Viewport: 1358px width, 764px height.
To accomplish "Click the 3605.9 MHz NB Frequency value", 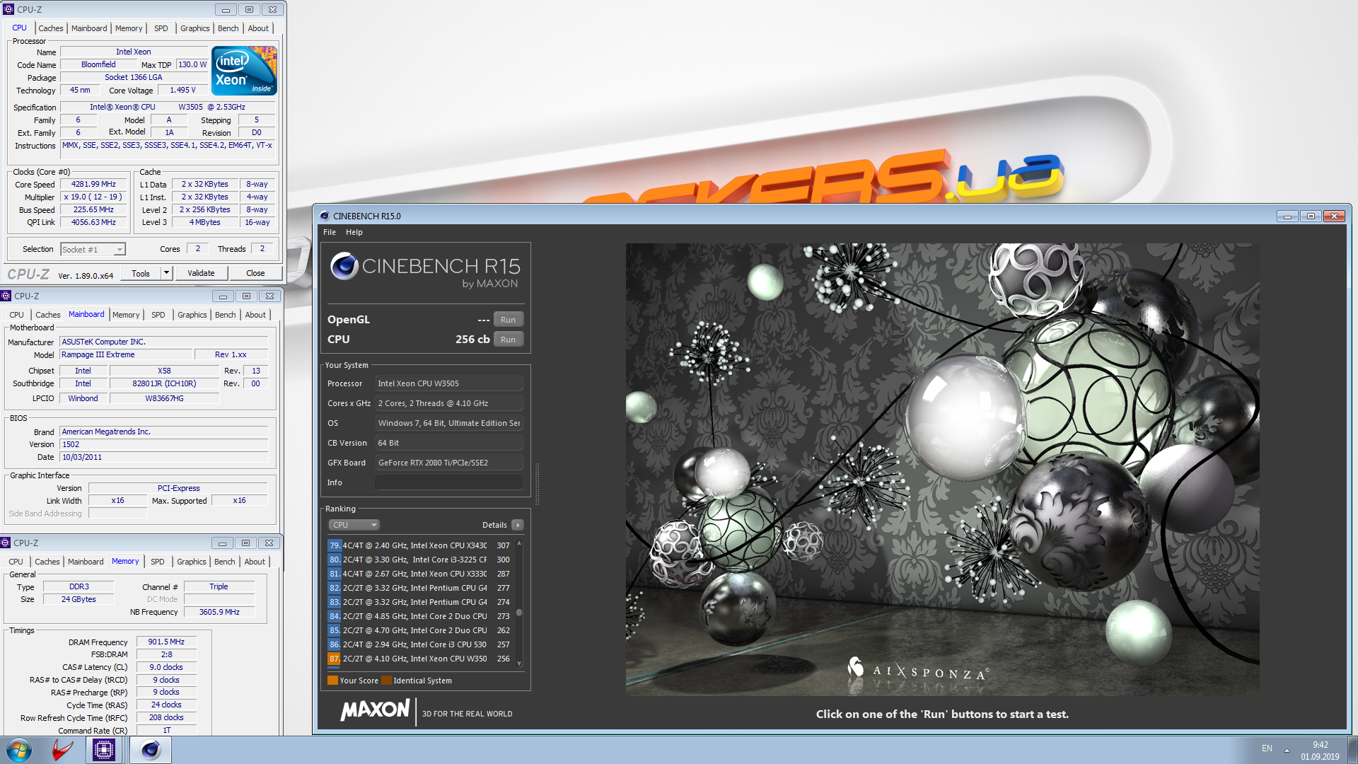I will [219, 612].
